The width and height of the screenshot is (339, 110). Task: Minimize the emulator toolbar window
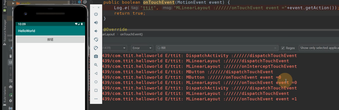point(93,8)
